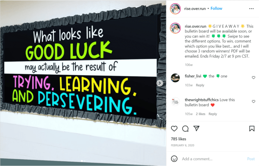Click rise.over.run header profile picture
The height and width of the screenshot is (166, 259).
click(175, 9)
